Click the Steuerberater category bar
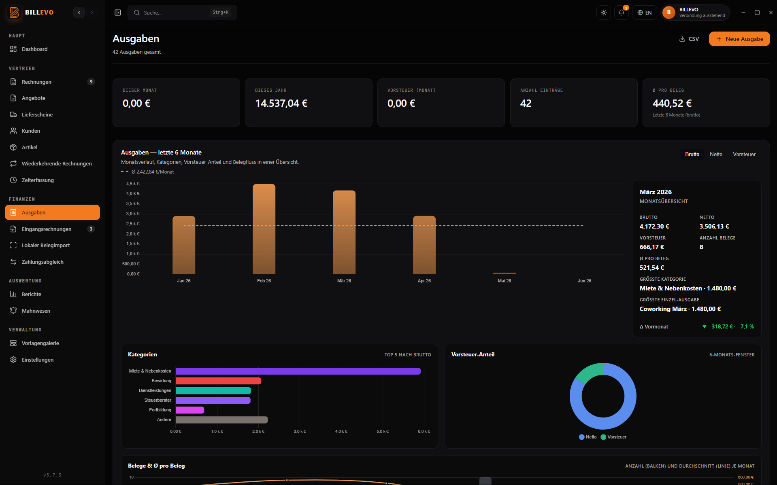Viewport: 777px width, 485px height. (213, 400)
